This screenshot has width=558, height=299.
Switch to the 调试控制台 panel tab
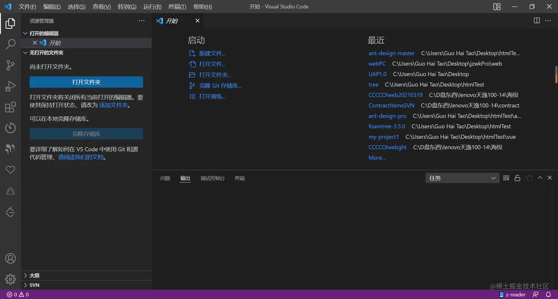[213, 178]
